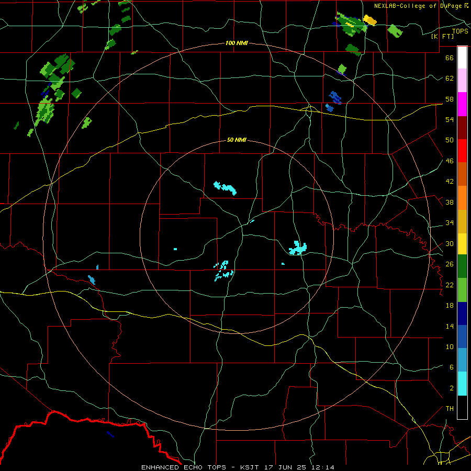Click the bright yellow legend color band
471x471 pixels.
[462, 244]
